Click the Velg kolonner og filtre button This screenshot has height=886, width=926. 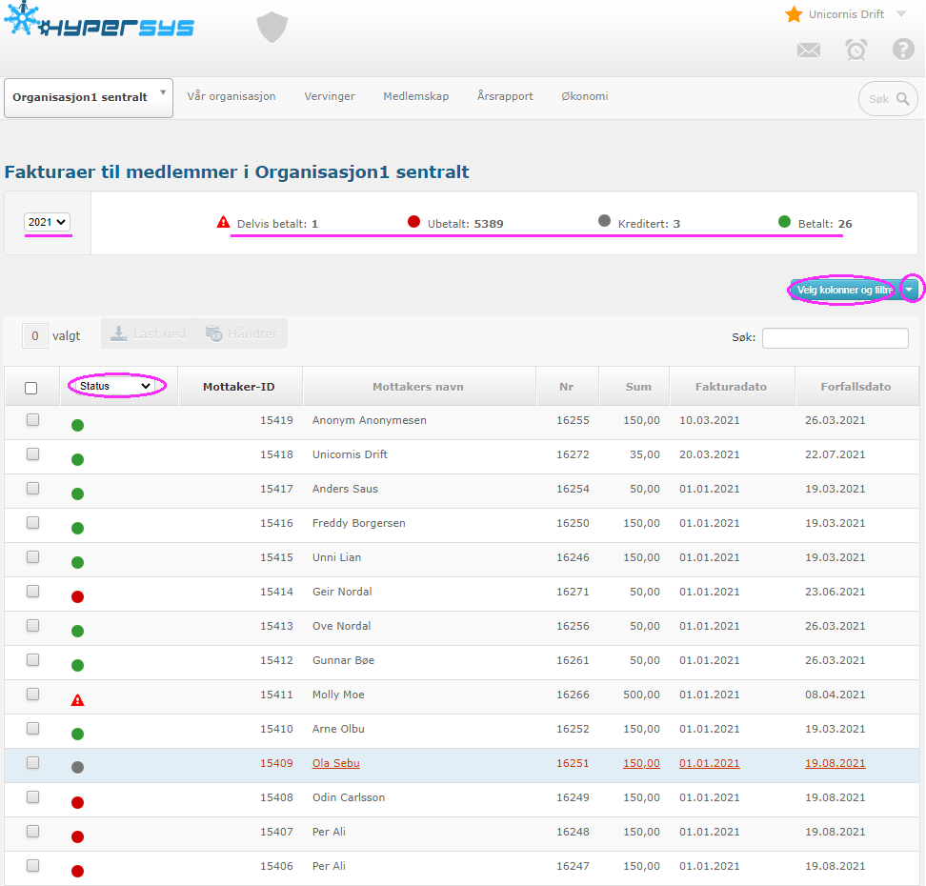pyautogui.click(x=845, y=290)
